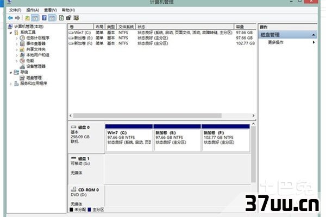Toggle the Show/Hide Console Tree toolbar icon
The image size is (326, 217).
point(35,18)
